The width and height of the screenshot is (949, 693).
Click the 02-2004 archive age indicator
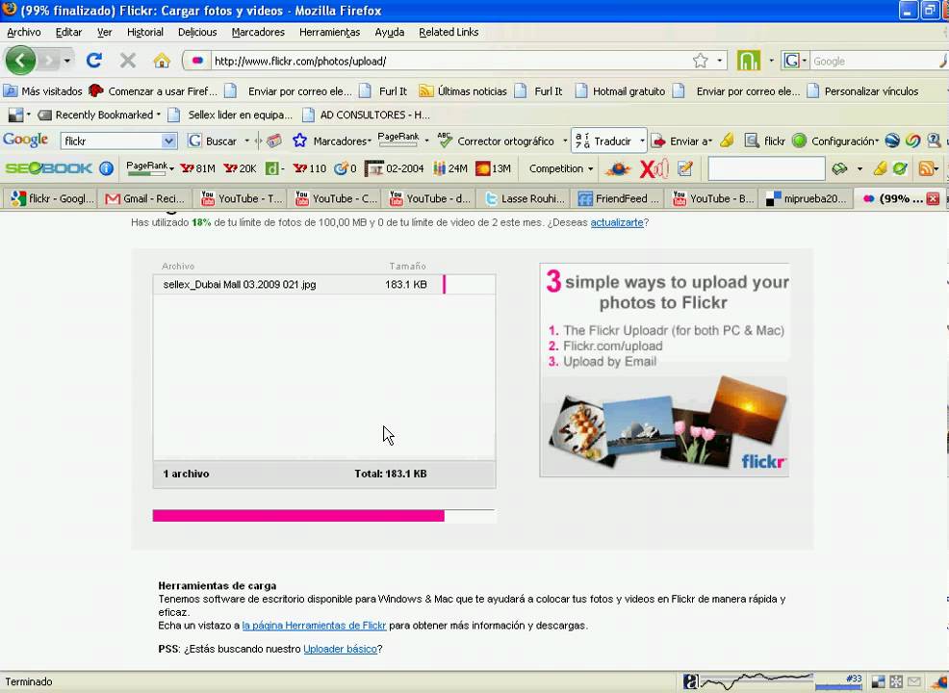pyautogui.click(x=395, y=168)
